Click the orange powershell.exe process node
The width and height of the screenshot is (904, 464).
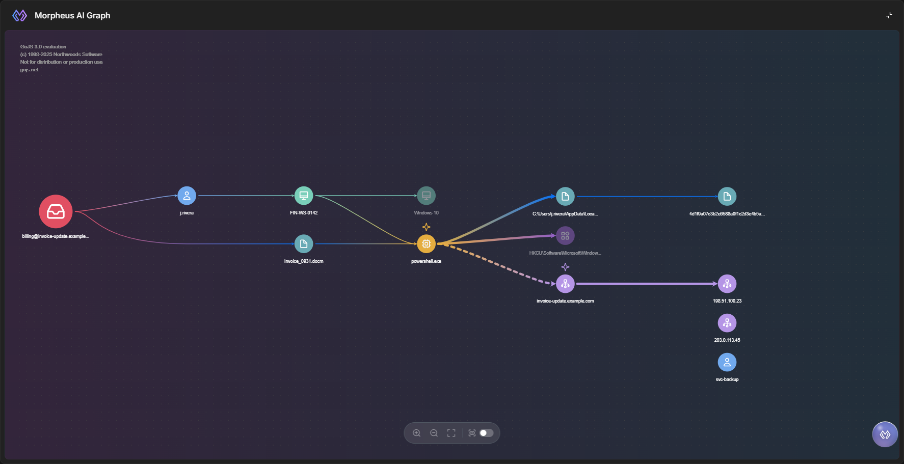pyautogui.click(x=426, y=244)
